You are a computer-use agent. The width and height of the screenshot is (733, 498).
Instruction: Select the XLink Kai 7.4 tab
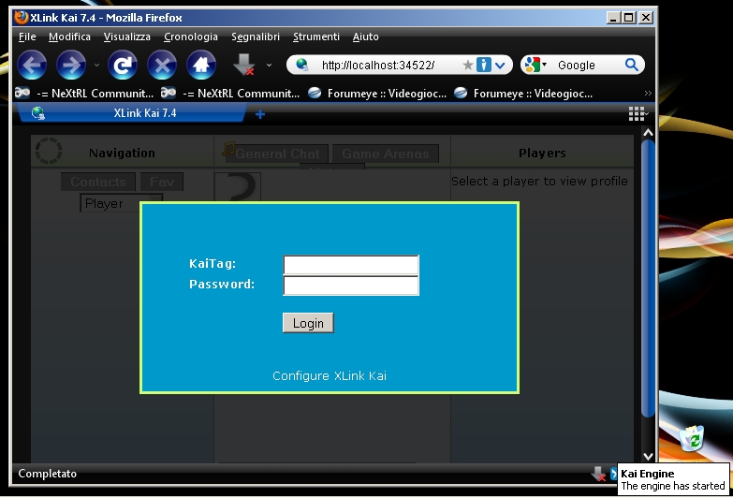(x=131, y=113)
